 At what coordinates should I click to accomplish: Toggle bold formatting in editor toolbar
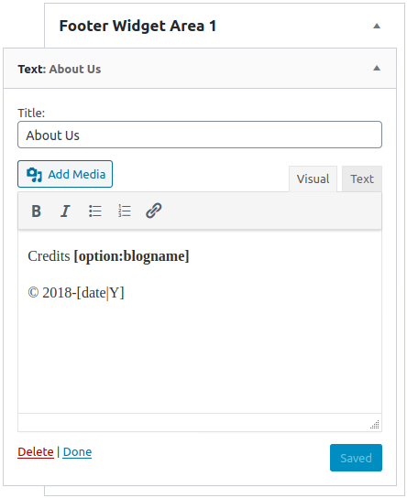(37, 211)
